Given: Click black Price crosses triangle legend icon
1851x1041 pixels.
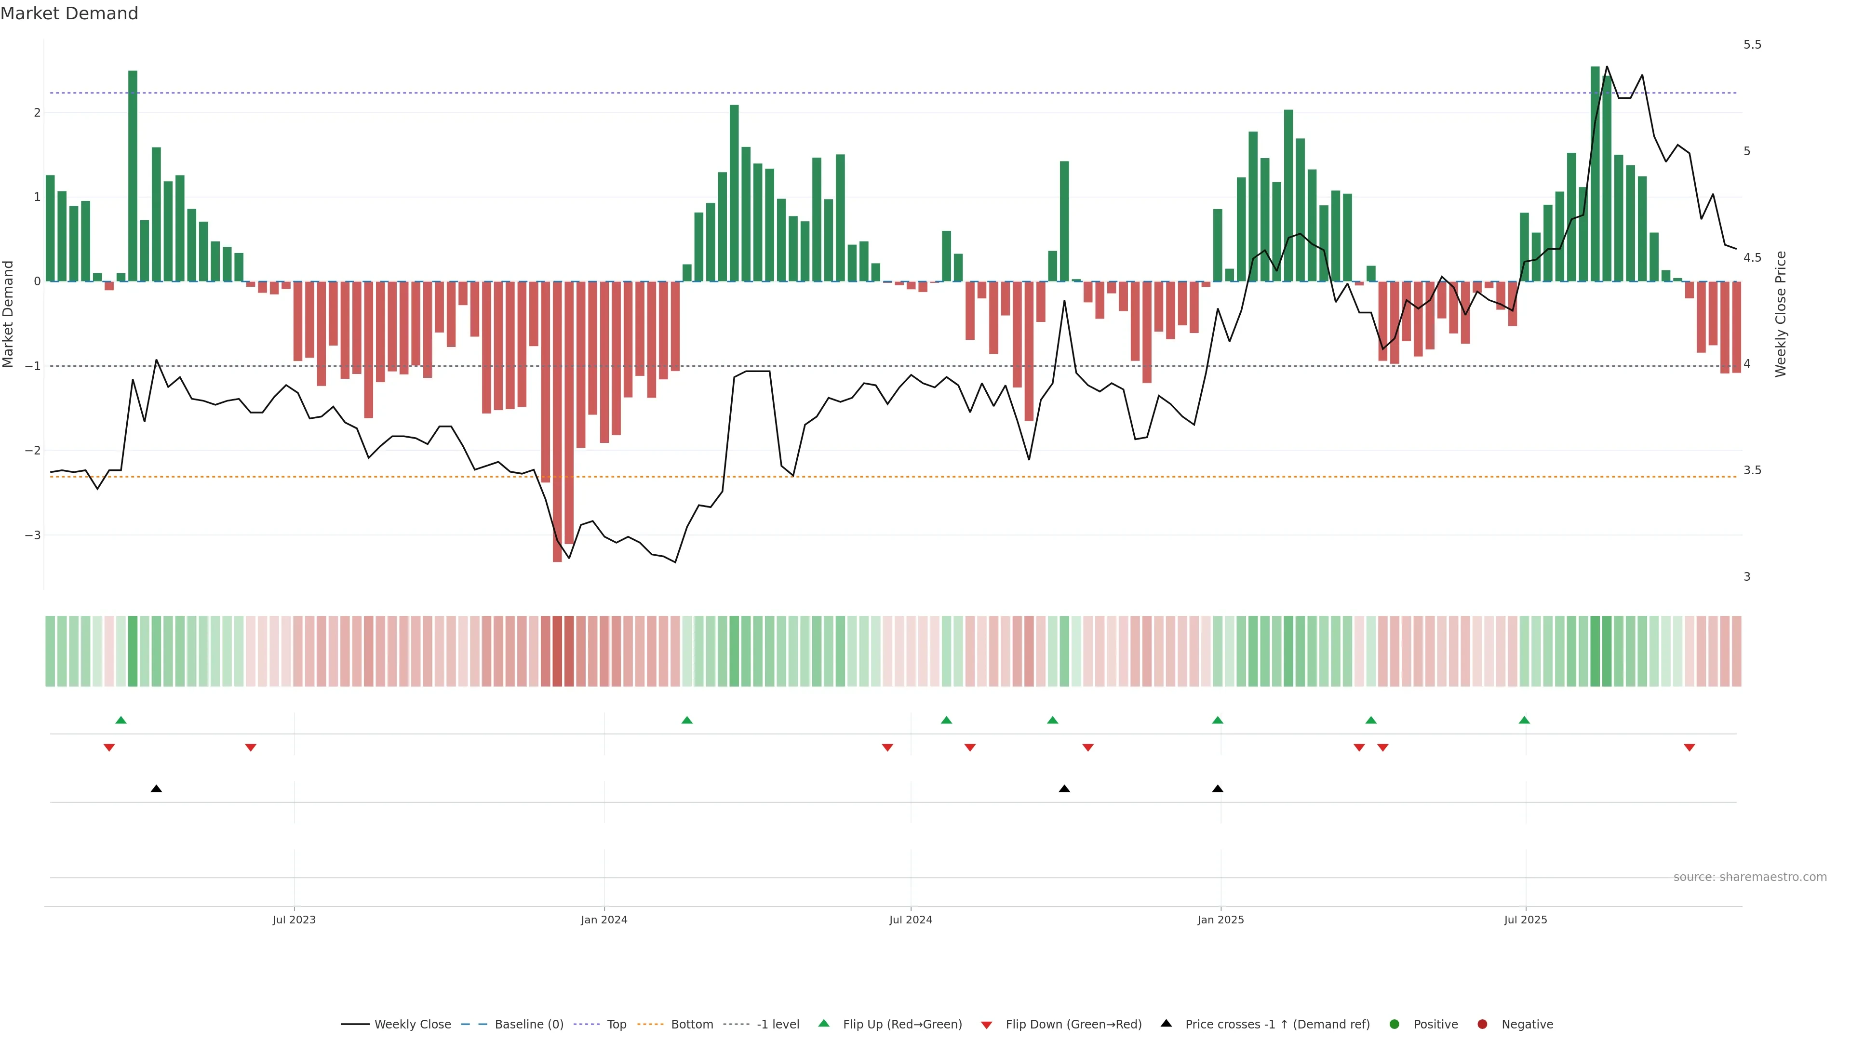Looking at the screenshot, I should (x=1166, y=1023).
